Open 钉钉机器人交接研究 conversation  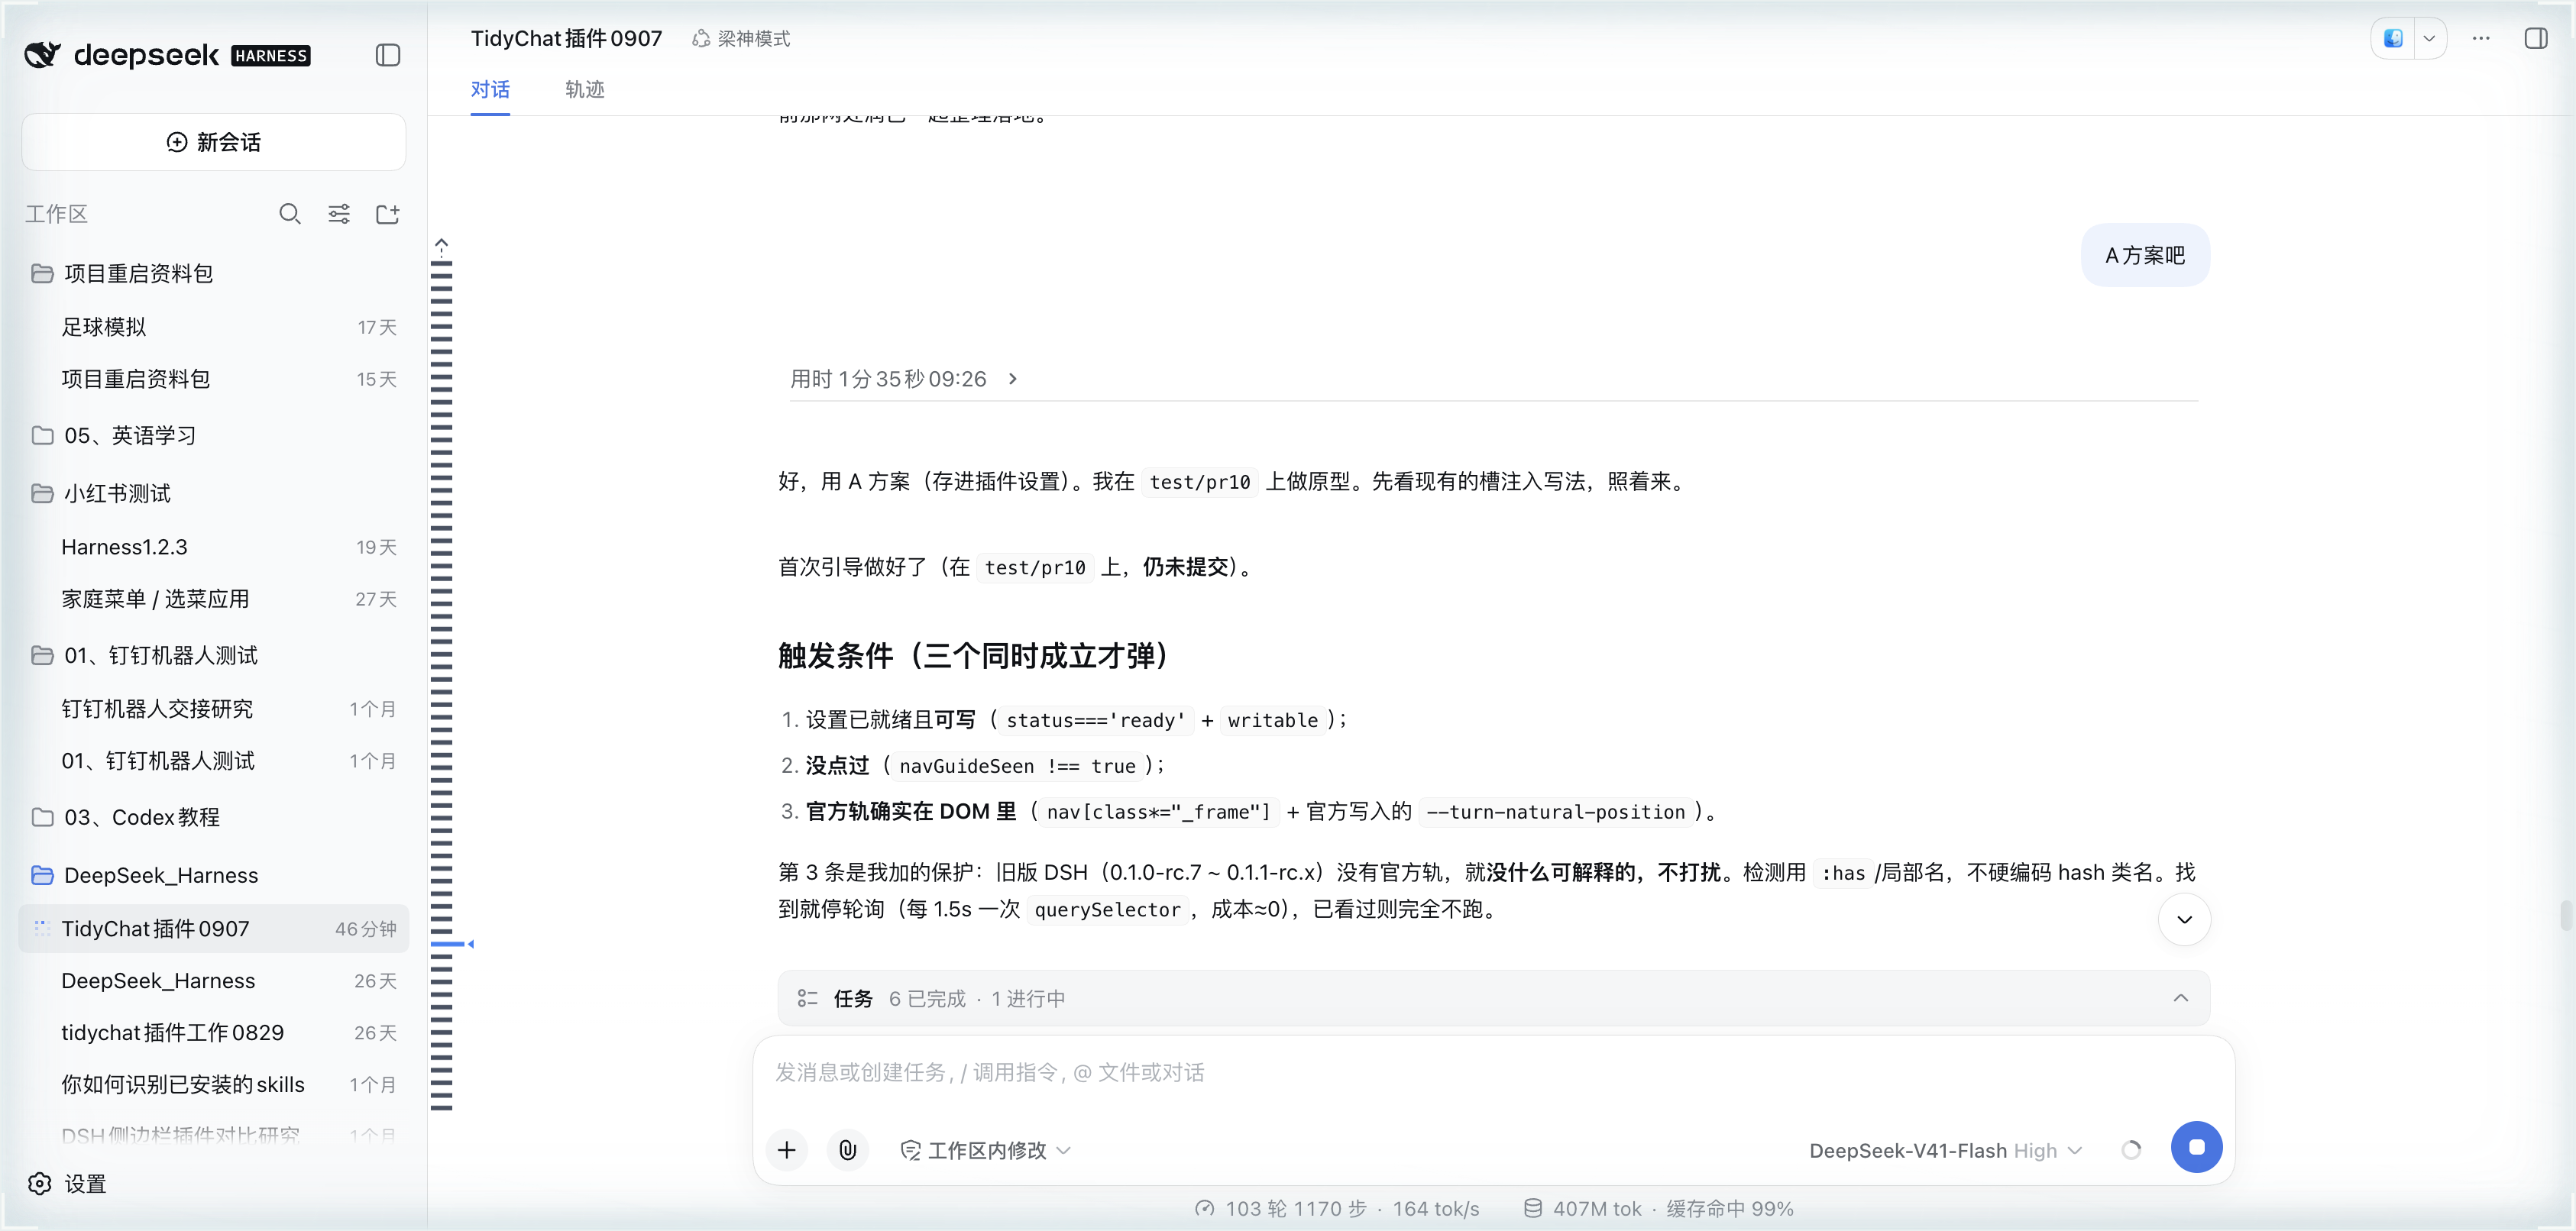click(x=214, y=709)
